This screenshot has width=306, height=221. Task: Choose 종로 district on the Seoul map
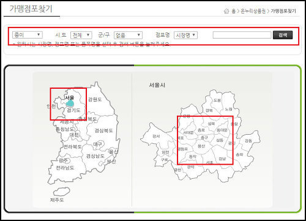tap(201, 130)
